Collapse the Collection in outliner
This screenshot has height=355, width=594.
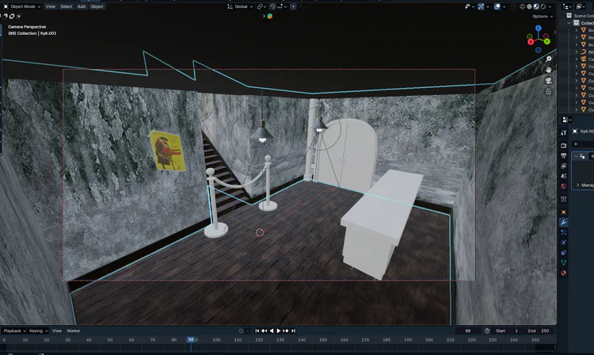tap(569, 23)
